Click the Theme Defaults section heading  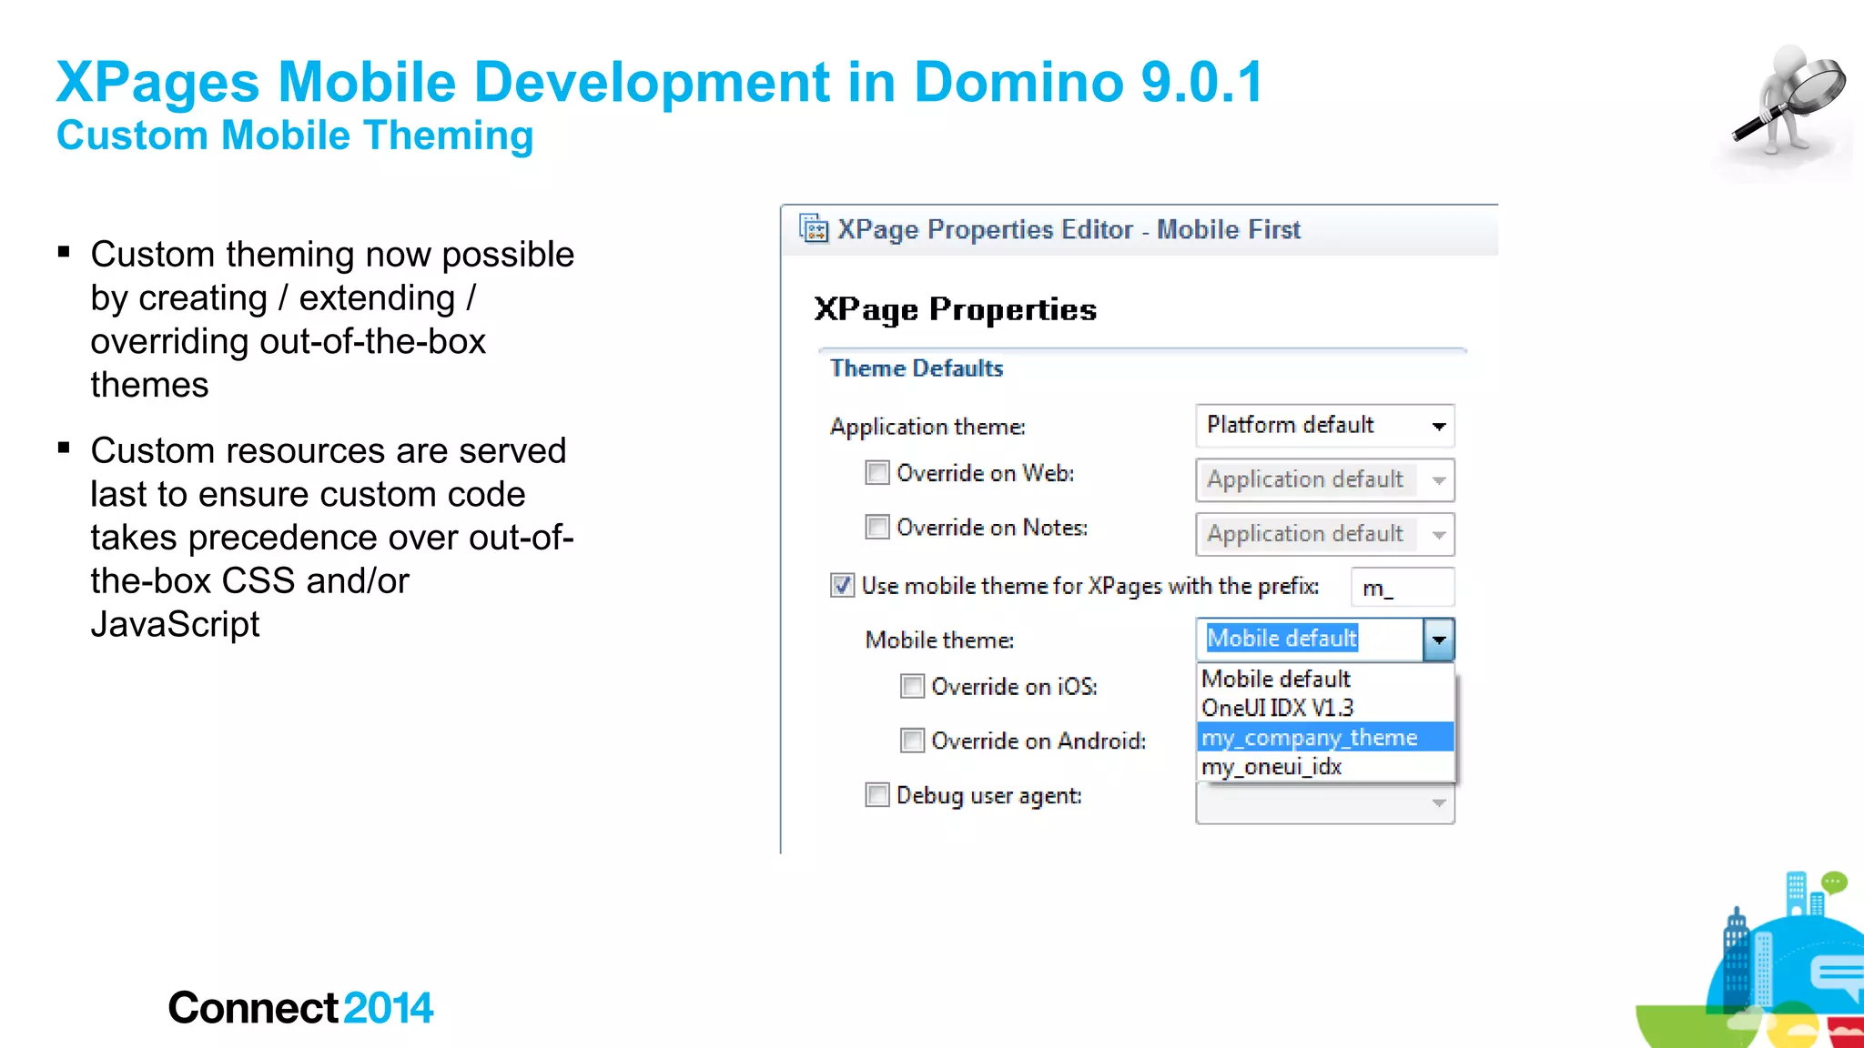[x=917, y=368]
